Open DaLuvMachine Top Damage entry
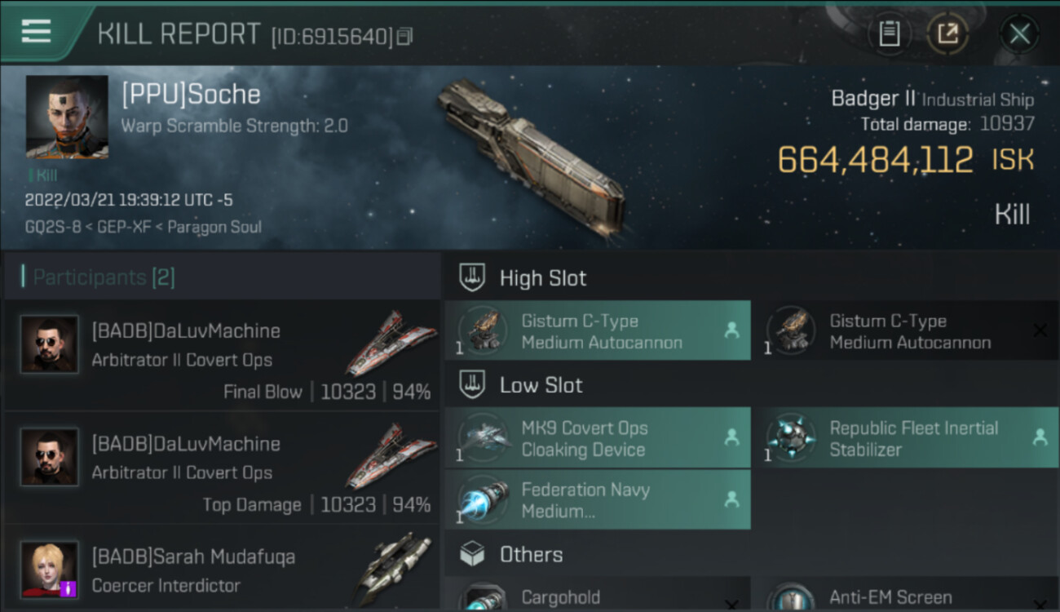Screen dimensions: 1060x612 click(222, 468)
